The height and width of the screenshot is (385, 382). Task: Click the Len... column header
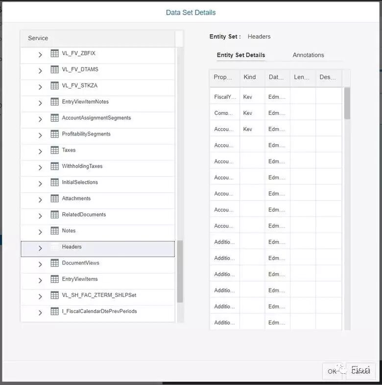point(303,78)
